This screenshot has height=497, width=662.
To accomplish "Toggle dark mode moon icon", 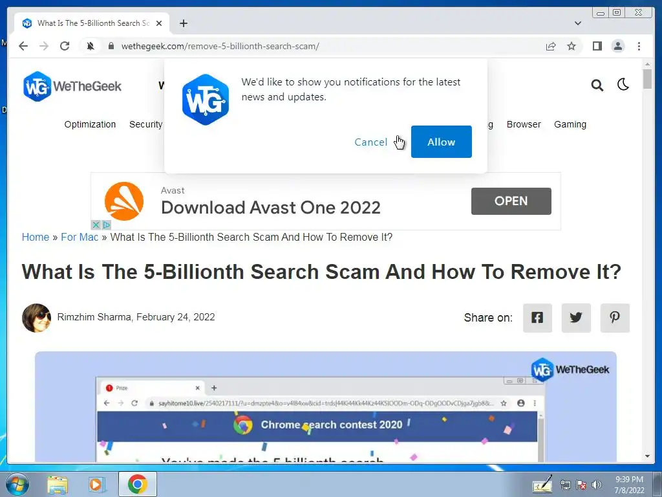I will coord(623,85).
